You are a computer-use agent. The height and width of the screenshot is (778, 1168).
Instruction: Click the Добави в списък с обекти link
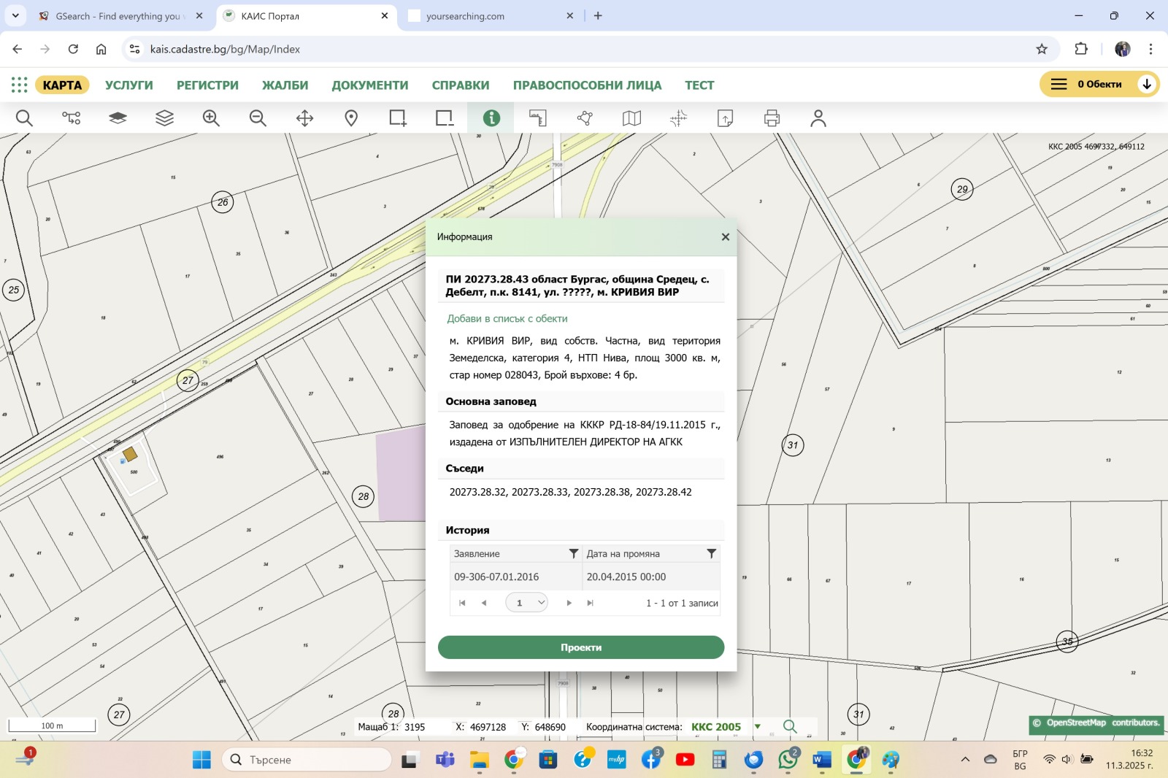pyautogui.click(x=507, y=318)
